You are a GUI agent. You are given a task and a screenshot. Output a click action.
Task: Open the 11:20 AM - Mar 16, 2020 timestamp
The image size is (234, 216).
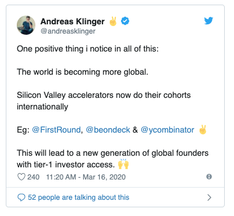(86, 177)
